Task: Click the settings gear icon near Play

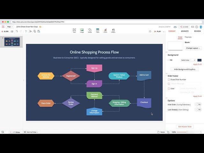Action: coord(150,31)
